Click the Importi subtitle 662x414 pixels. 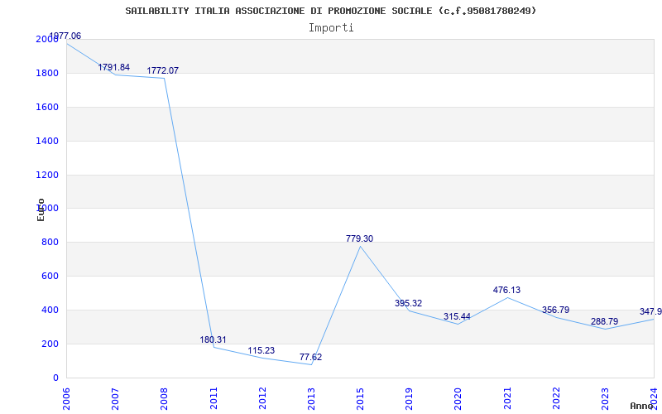point(331,28)
